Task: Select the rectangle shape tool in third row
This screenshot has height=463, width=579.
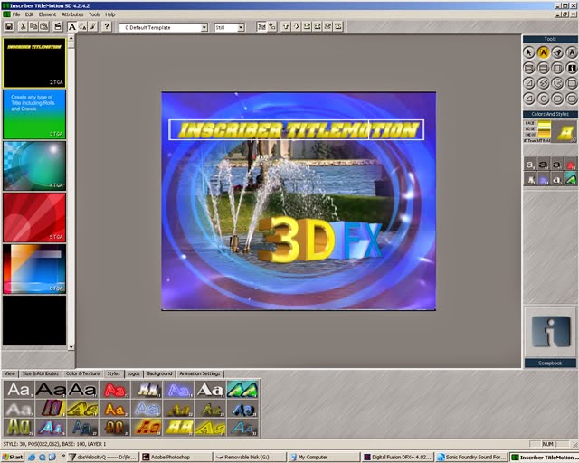Action: (572, 83)
